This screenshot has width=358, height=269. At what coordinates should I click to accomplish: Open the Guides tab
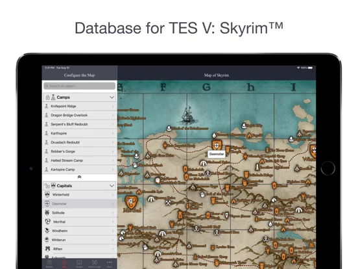click(x=79, y=264)
